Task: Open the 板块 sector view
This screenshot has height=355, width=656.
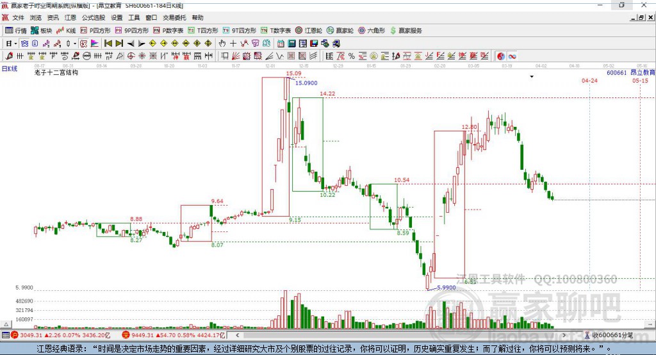Action: [41, 31]
